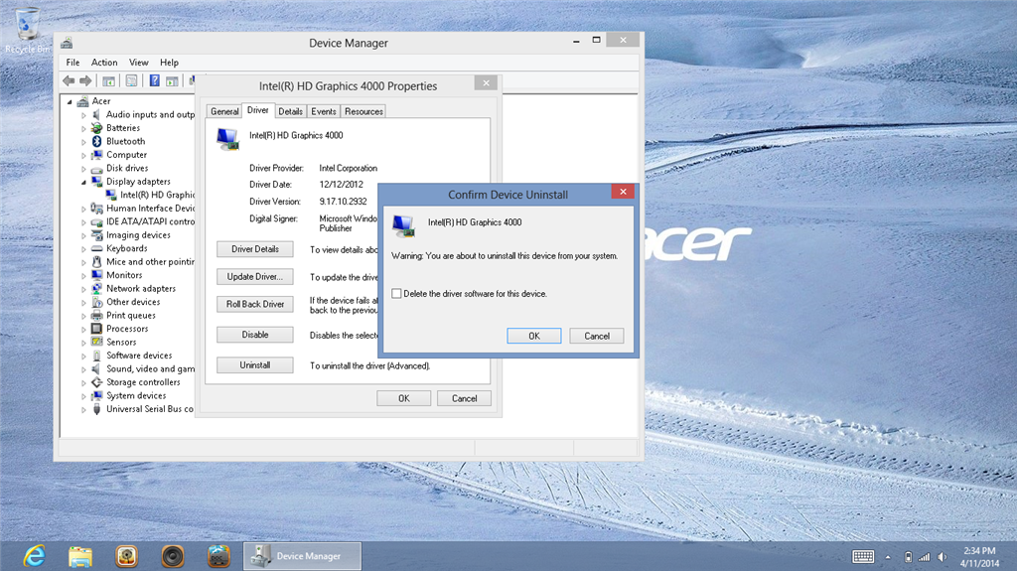Click the Roll Back Driver button
This screenshot has height=571, width=1017.
tap(255, 304)
